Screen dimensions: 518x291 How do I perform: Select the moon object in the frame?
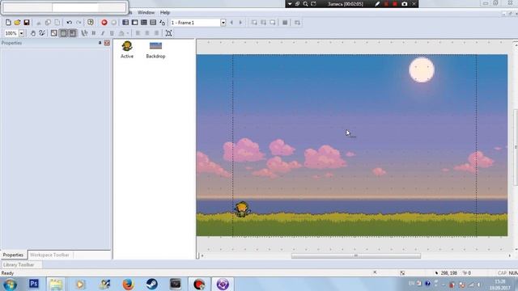point(422,70)
